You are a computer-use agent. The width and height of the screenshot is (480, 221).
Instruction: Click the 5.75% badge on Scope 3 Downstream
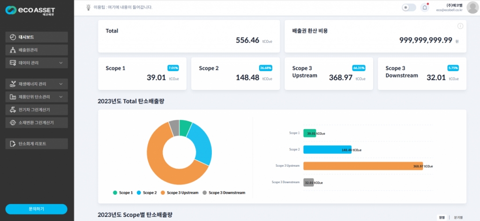[x=453, y=68]
